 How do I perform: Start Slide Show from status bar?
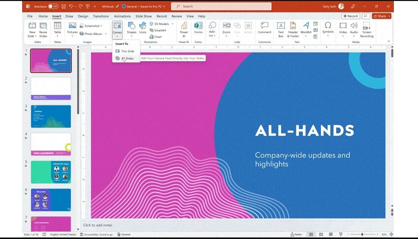[340, 235]
